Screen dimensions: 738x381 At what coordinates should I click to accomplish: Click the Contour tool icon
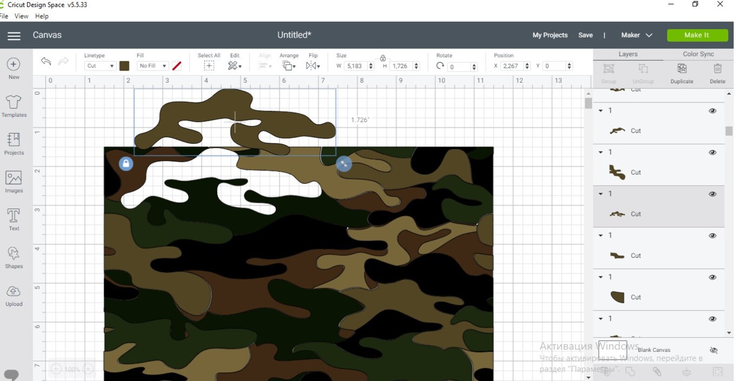pos(718,371)
